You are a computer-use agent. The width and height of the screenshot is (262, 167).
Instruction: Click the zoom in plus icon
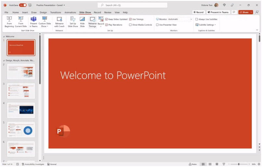pos(249,164)
